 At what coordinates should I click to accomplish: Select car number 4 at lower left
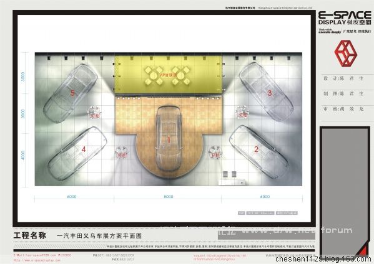tap(77, 153)
